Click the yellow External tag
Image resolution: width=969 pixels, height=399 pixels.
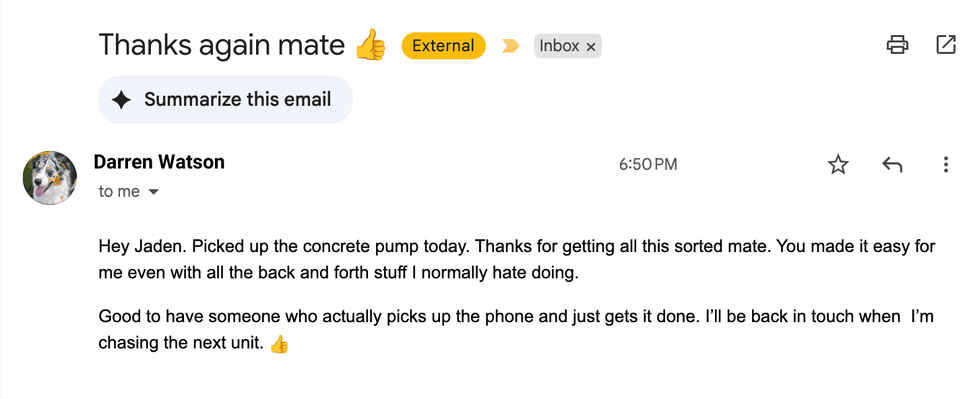pos(443,46)
